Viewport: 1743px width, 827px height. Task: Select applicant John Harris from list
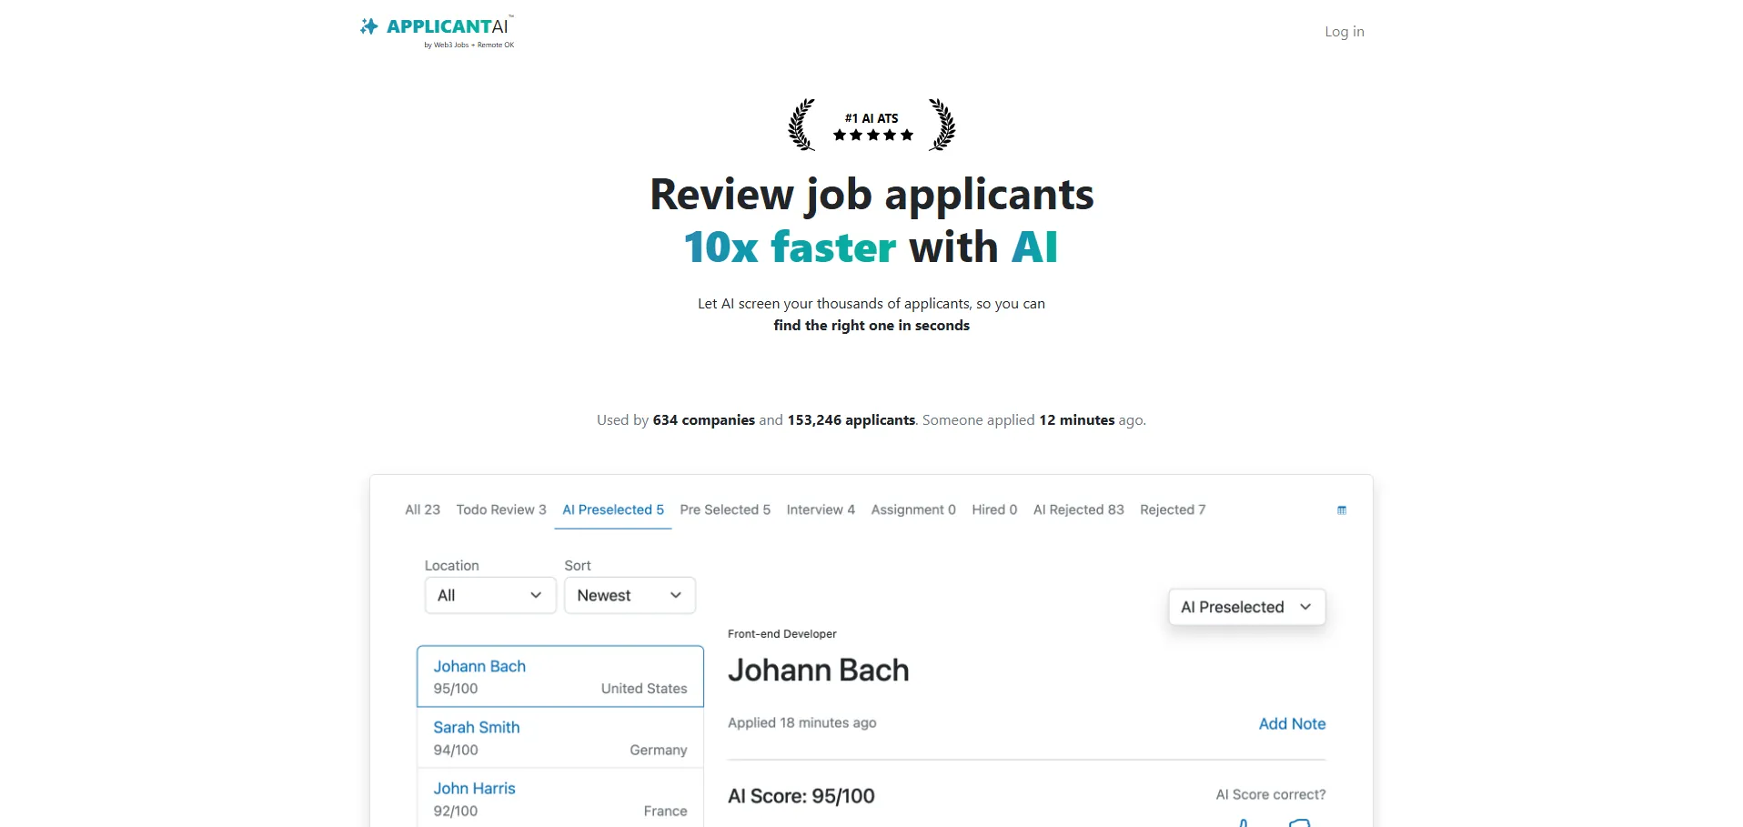[559, 799]
